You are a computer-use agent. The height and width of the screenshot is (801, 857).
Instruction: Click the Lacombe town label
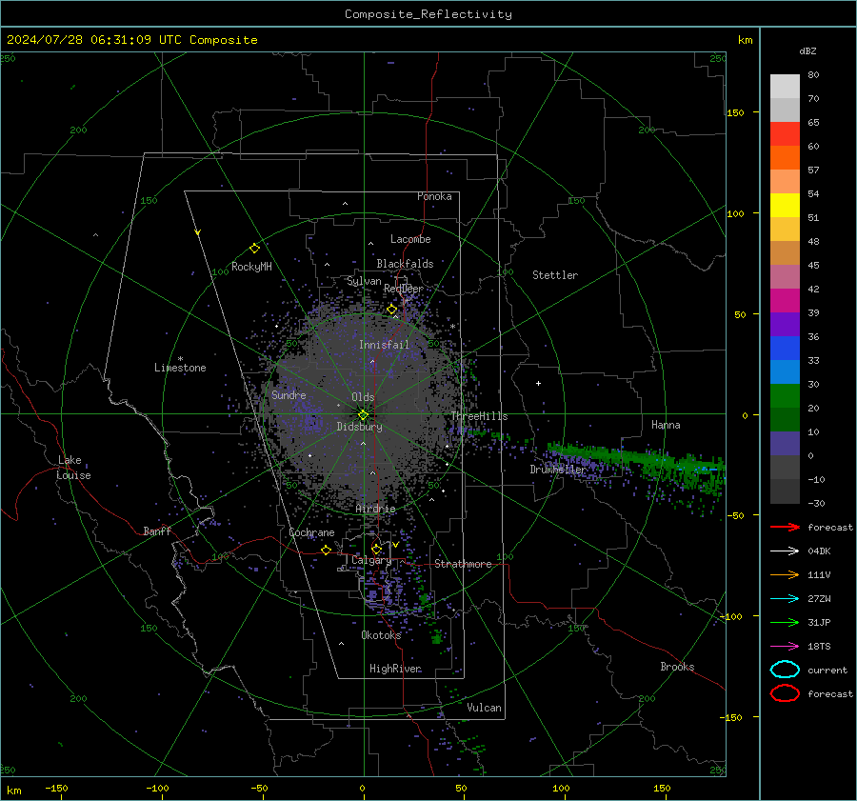click(410, 239)
